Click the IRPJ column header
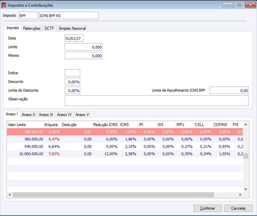Viewport: 257px width, 216px height. (x=185, y=125)
